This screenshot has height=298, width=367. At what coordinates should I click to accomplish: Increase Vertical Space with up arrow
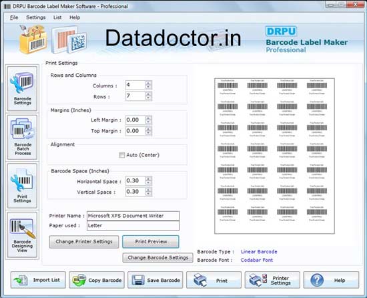(148, 189)
